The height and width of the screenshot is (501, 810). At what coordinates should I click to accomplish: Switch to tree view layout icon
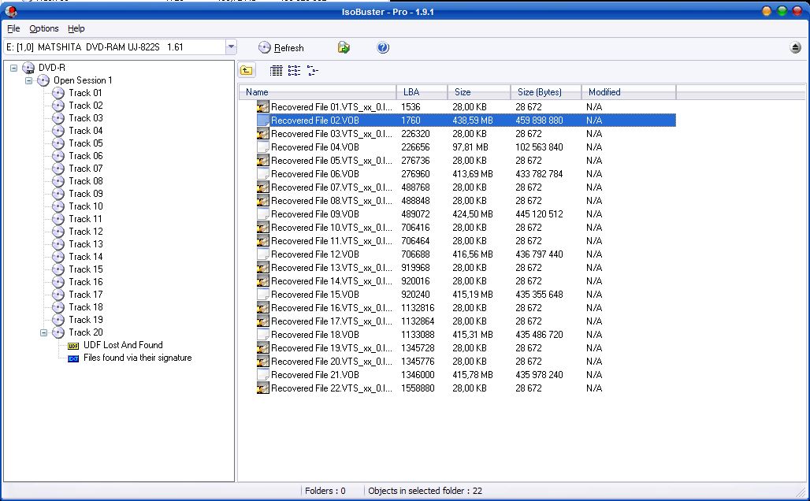tap(313, 70)
